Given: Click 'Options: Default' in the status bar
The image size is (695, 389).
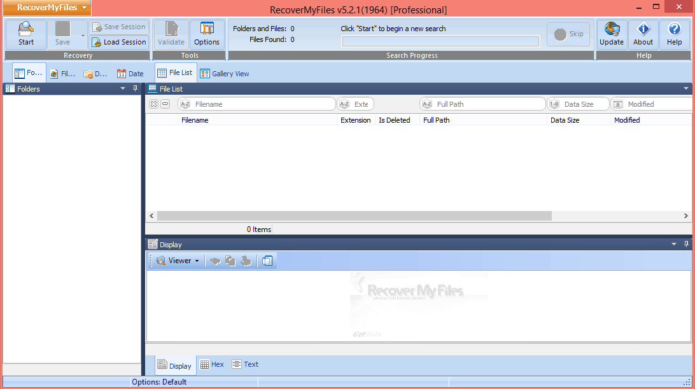Looking at the screenshot, I should coord(159,382).
